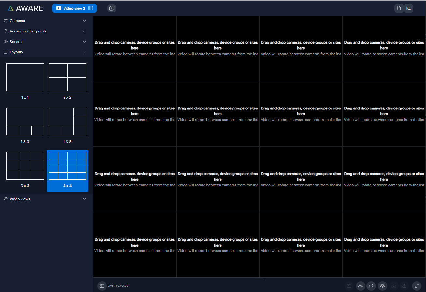This screenshot has height=292, width=426.
Task: Expand the Video views section
Action: coord(45,199)
